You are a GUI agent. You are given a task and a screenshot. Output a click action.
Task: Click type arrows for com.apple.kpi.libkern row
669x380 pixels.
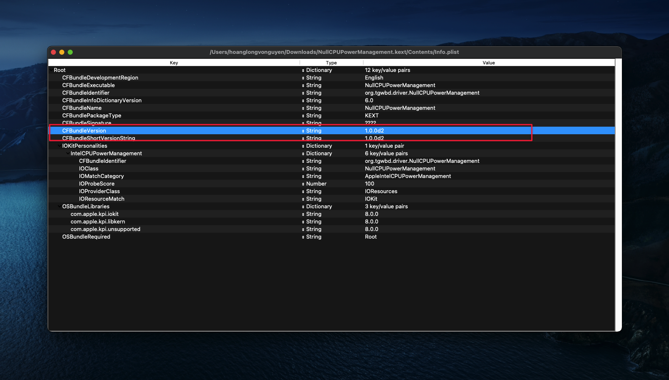303,222
